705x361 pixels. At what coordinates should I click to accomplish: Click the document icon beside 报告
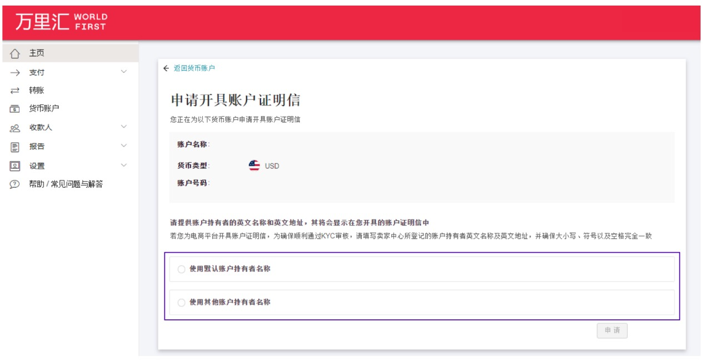[x=15, y=147]
